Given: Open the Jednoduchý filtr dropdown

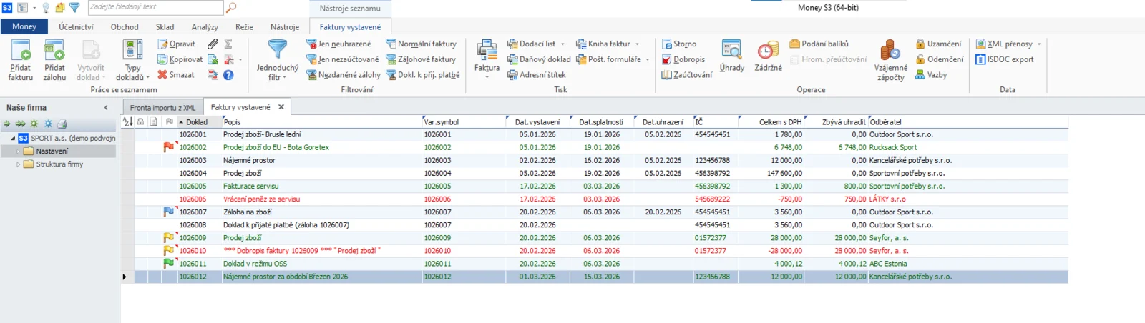Looking at the screenshot, I should pos(278,61).
